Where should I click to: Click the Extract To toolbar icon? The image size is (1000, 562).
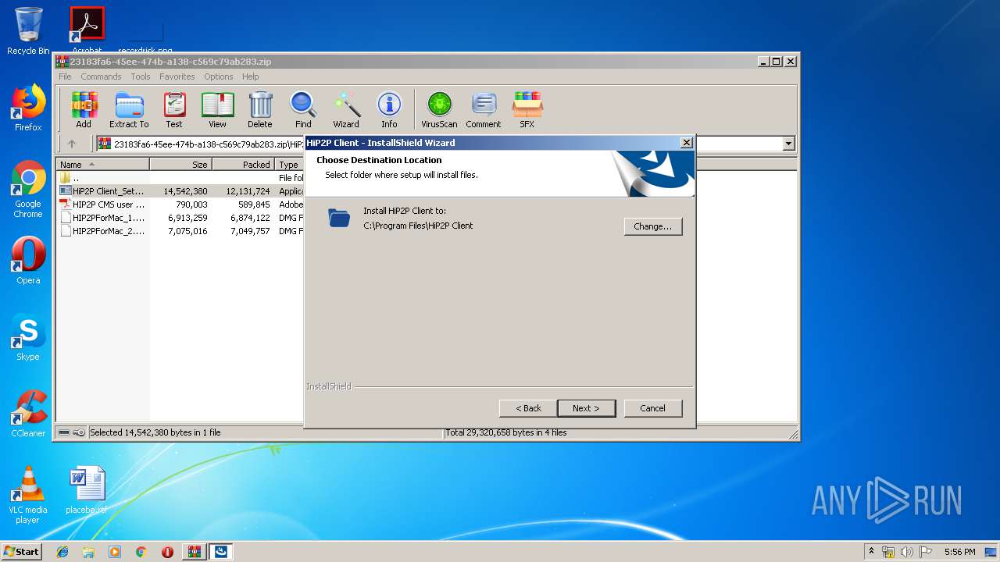[x=129, y=109]
